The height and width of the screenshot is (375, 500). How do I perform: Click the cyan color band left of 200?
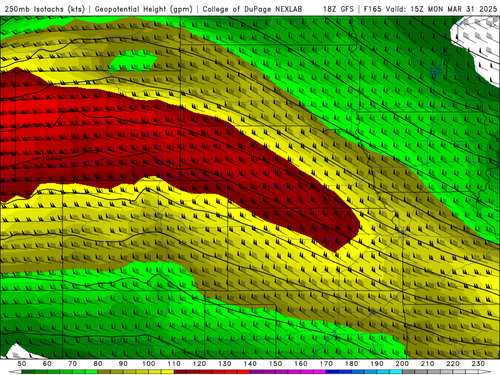point(396,372)
